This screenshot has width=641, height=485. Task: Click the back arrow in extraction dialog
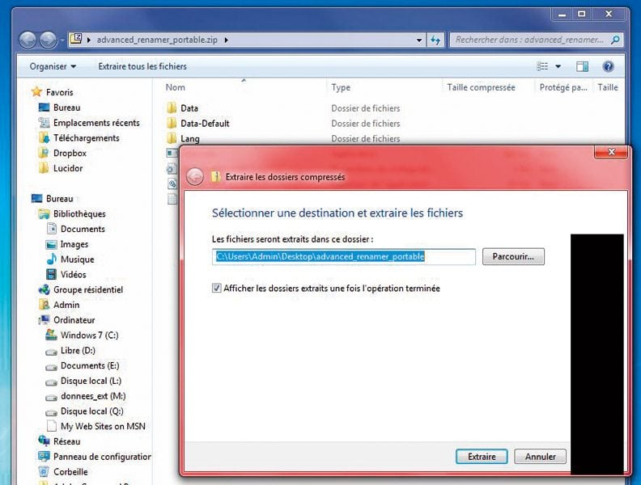tap(194, 177)
